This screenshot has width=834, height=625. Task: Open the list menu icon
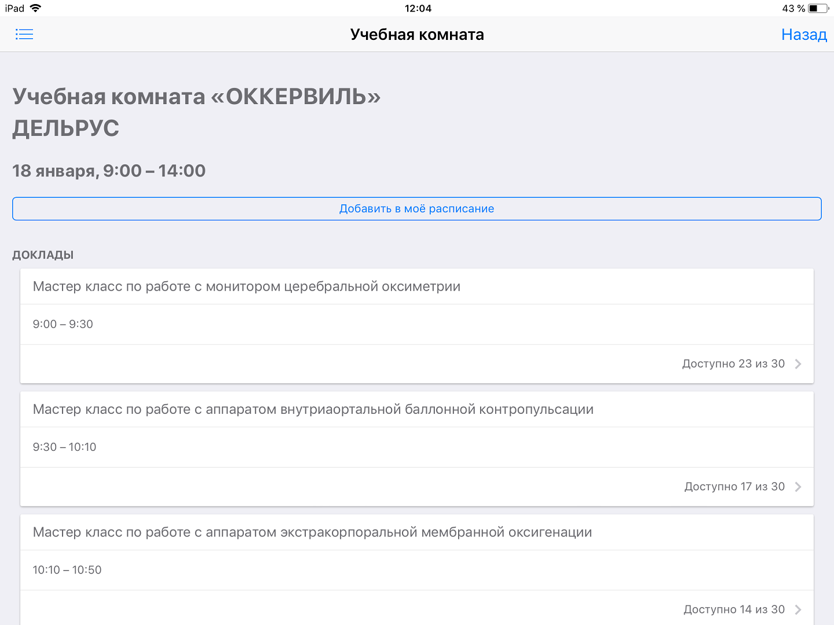[24, 35]
